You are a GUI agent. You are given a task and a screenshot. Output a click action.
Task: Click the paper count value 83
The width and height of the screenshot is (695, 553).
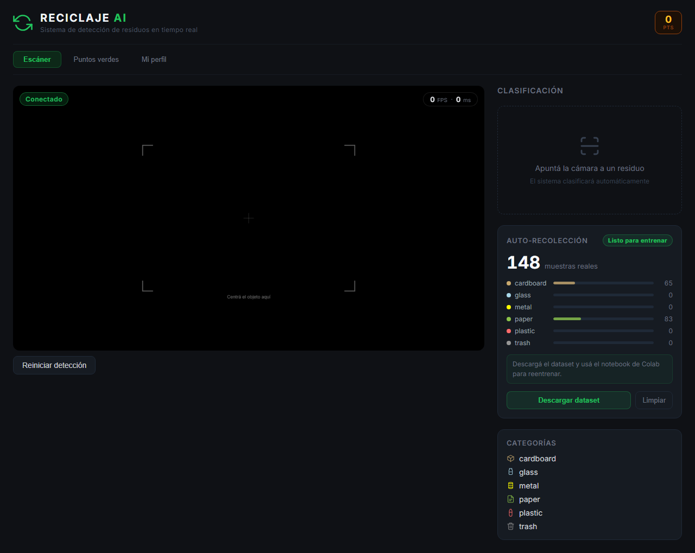tap(668, 319)
